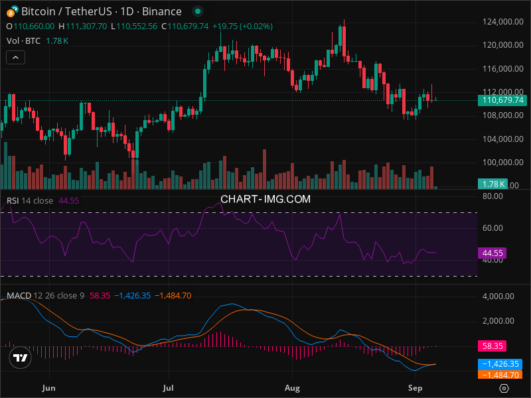531x398 pixels.
Task: Click the 1.78 K volume axis tag
Action: tap(493, 184)
